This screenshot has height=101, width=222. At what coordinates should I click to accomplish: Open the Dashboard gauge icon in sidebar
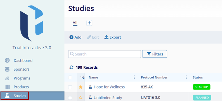(7, 61)
